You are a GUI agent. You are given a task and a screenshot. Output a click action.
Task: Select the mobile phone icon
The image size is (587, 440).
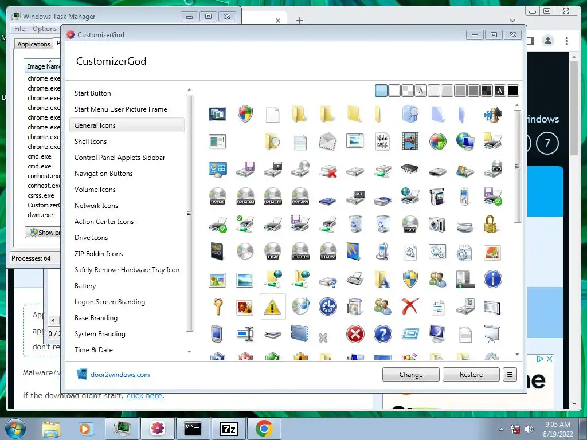coord(464,197)
